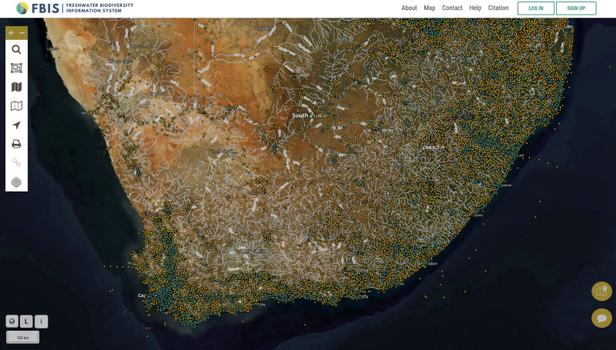Click the filled folded-map icon in sidebar

(16, 87)
